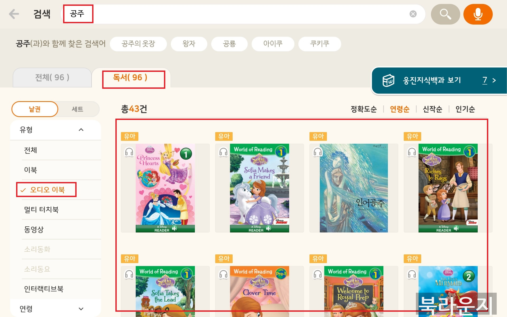This screenshot has width=507, height=317.
Task: Expand the 연령 filter section
Action: [x=81, y=309]
